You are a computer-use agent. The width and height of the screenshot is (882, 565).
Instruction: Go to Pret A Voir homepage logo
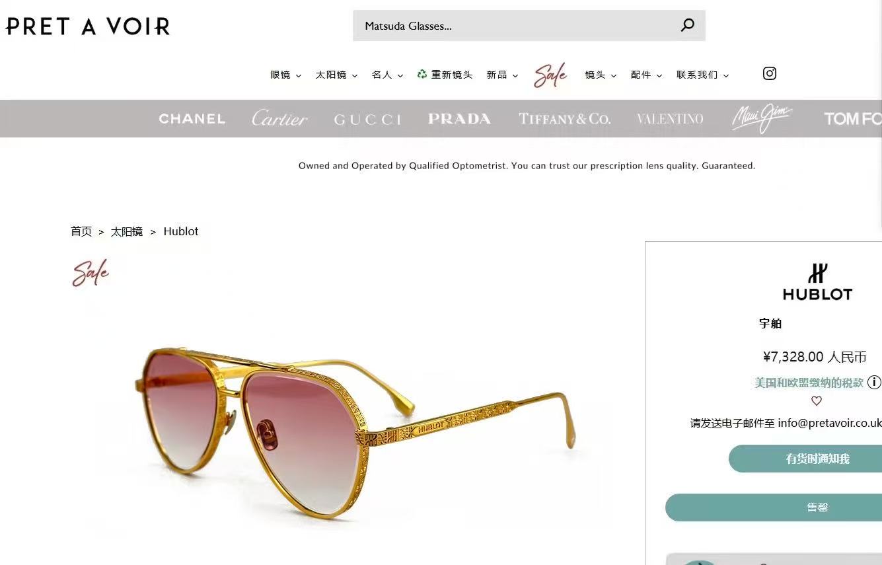pyautogui.click(x=88, y=26)
